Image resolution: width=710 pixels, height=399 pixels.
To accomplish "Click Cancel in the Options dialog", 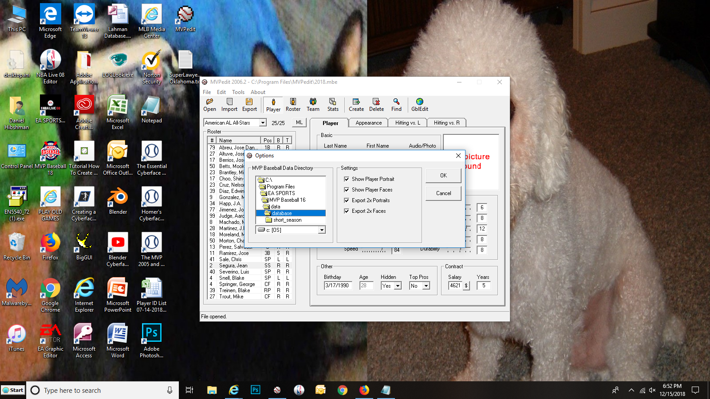I will coord(443,193).
